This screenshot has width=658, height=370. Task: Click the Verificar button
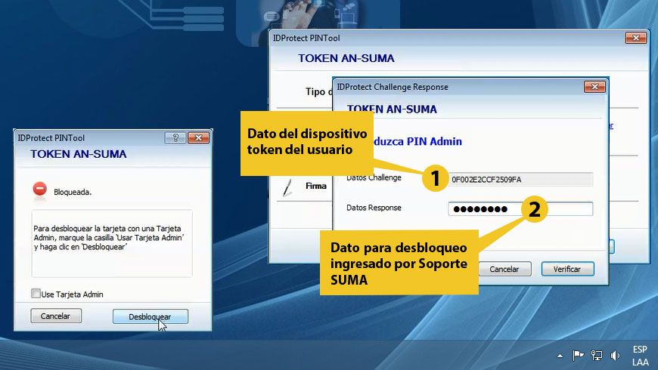point(567,269)
